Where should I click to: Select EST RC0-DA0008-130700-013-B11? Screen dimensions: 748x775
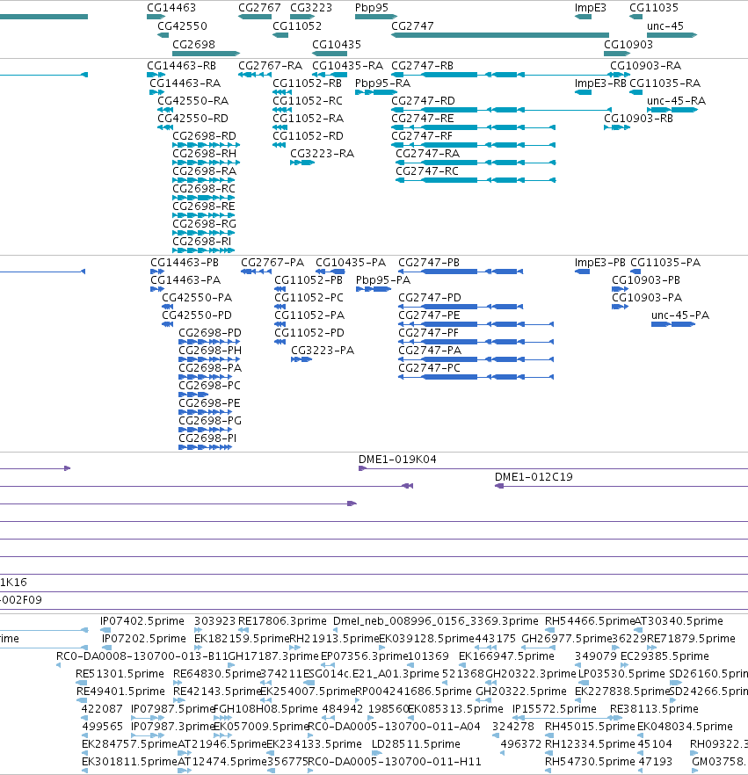pos(142,656)
